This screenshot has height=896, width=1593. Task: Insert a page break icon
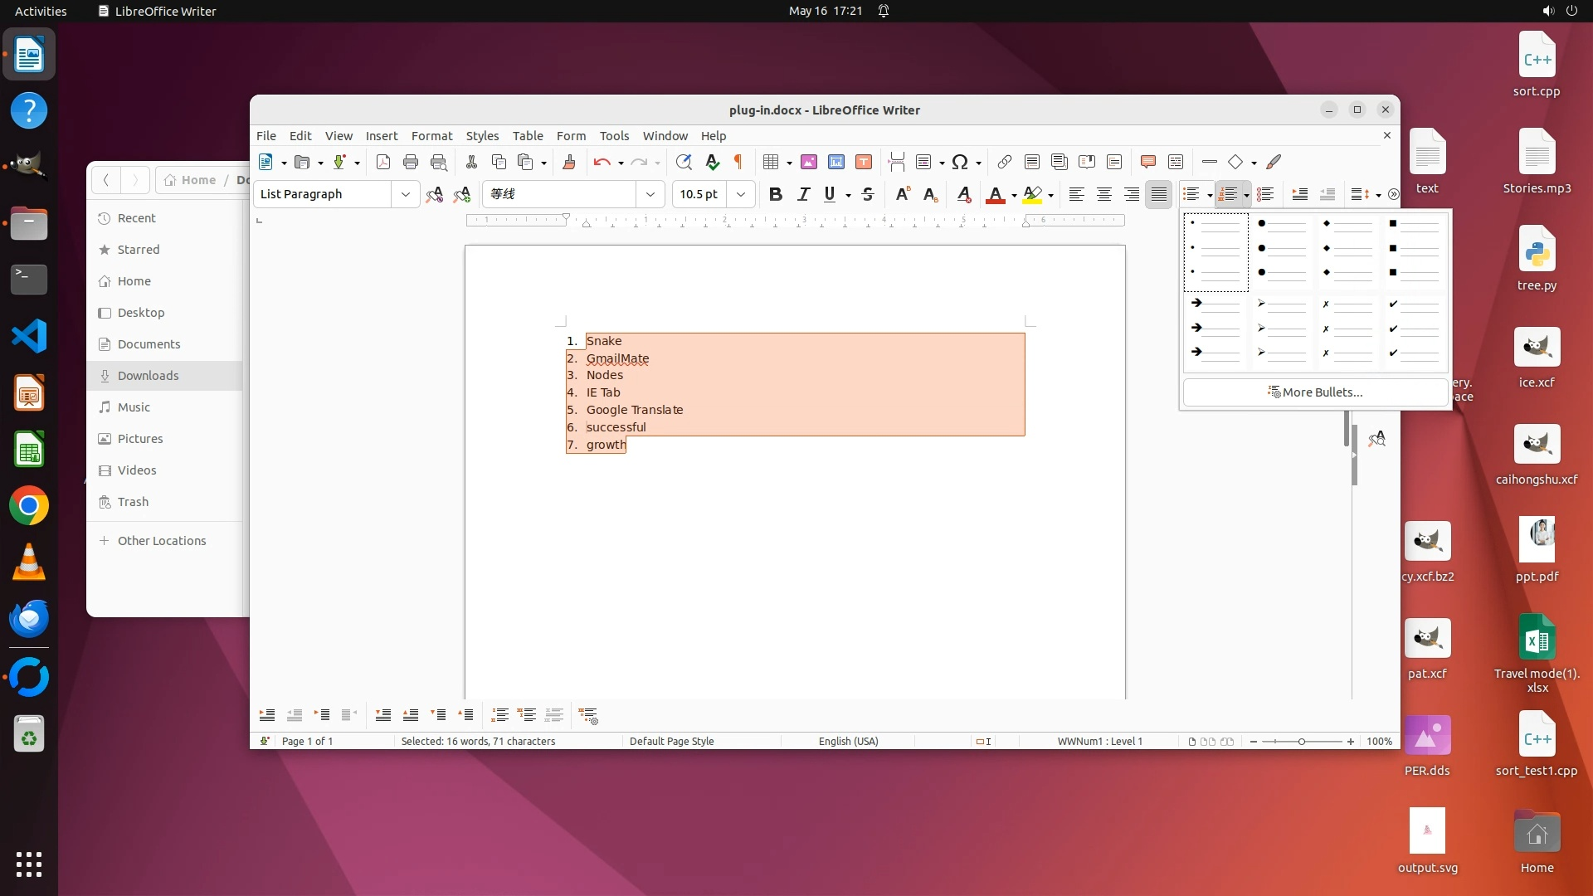pyautogui.click(x=896, y=163)
